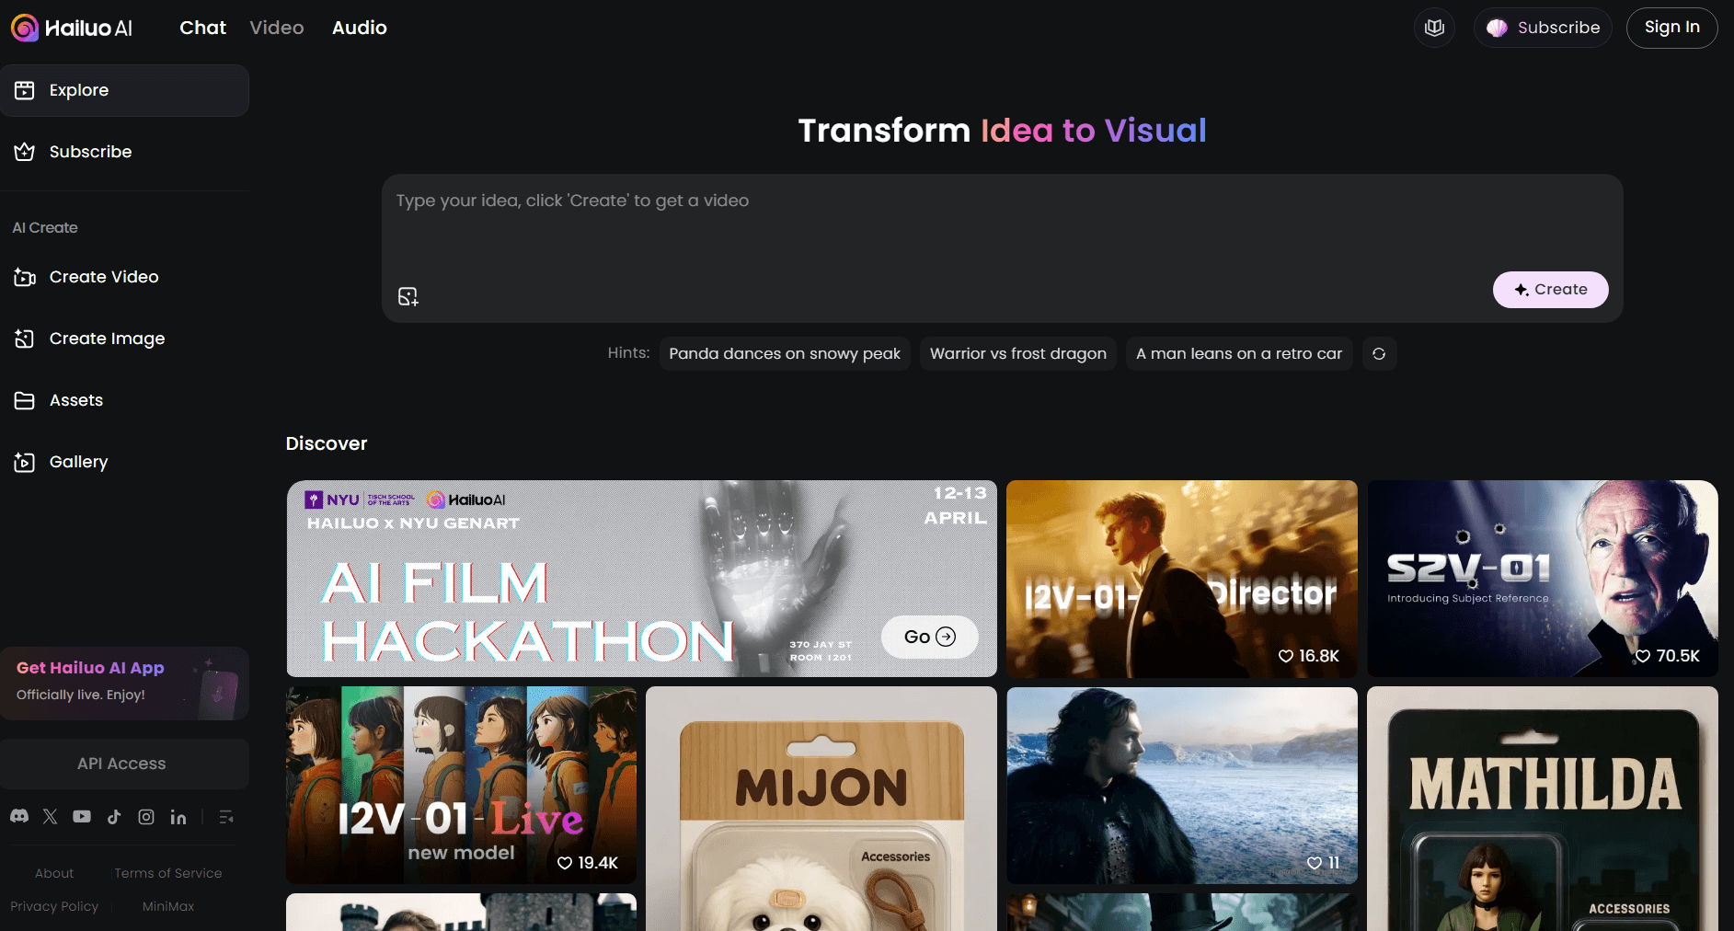Open the Discord community link
The width and height of the screenshot is (1734, 931).
(x=19, y=816)
